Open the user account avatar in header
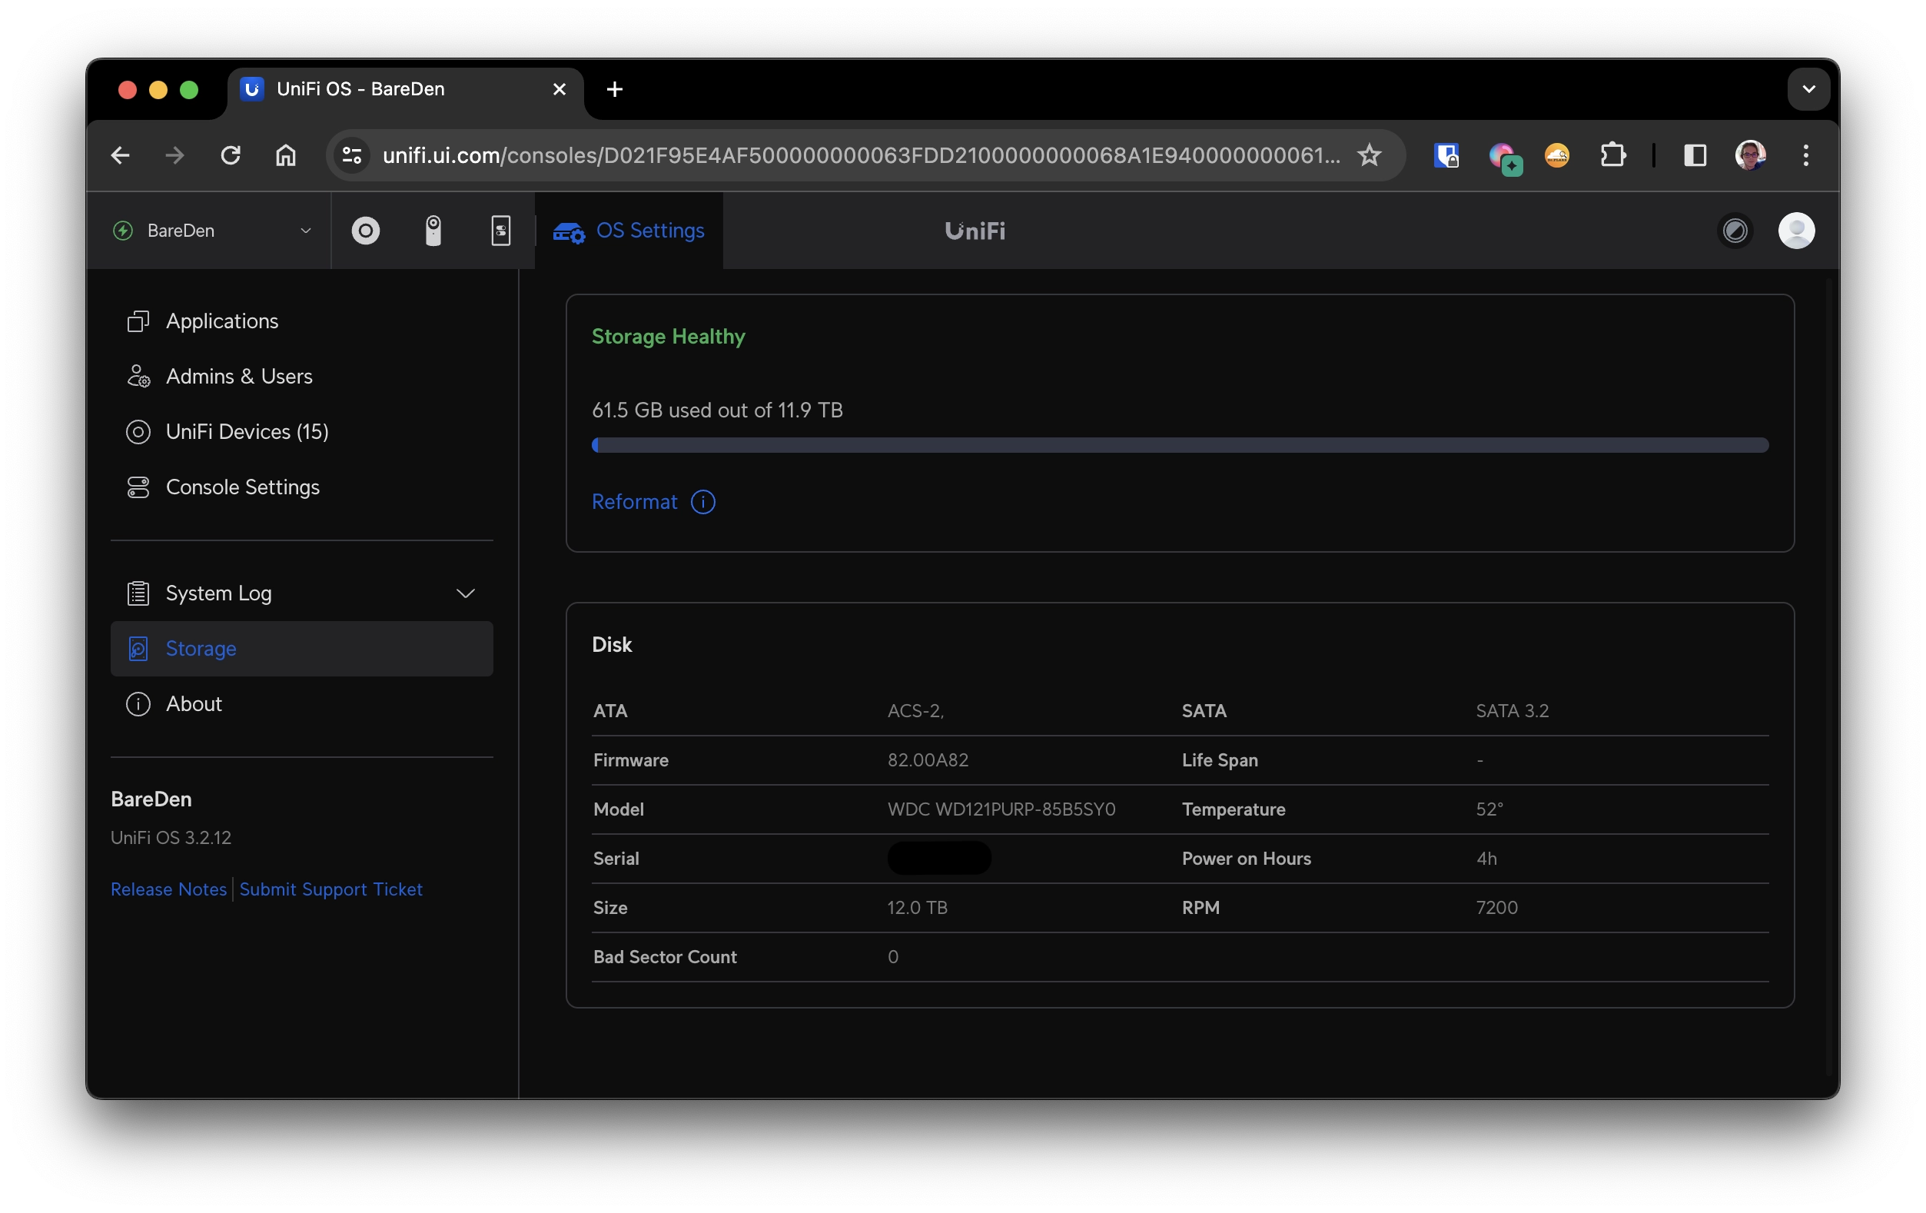 pyautogui.click(x=1795, y=231)
